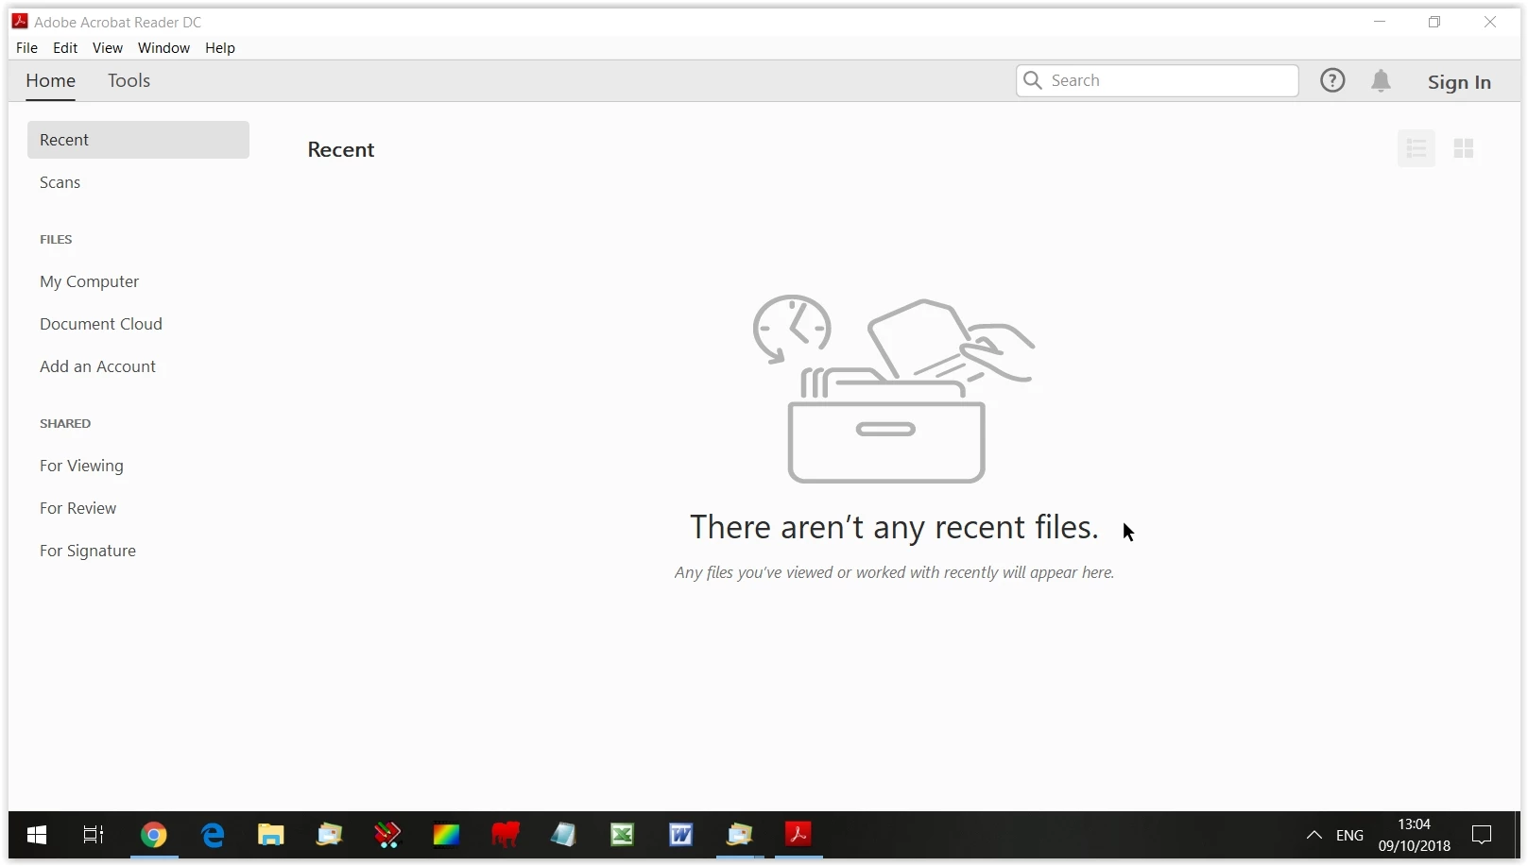Switch to thumbnail grid view icon
This screenshot has width=1528, height=866.
[1464, 148]
